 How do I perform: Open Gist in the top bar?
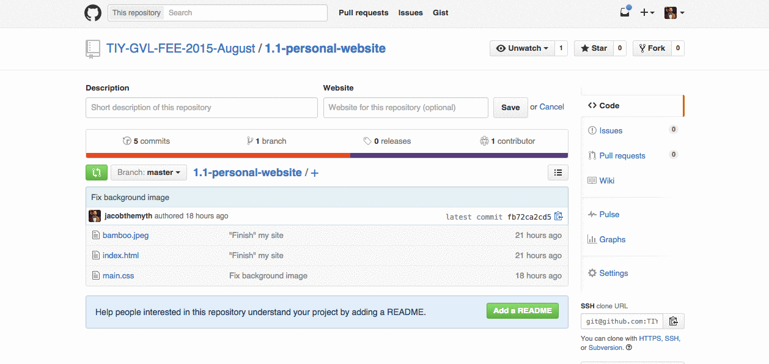(440, 13)
